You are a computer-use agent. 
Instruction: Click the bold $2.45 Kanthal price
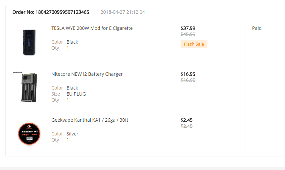(x=186, y=120)
